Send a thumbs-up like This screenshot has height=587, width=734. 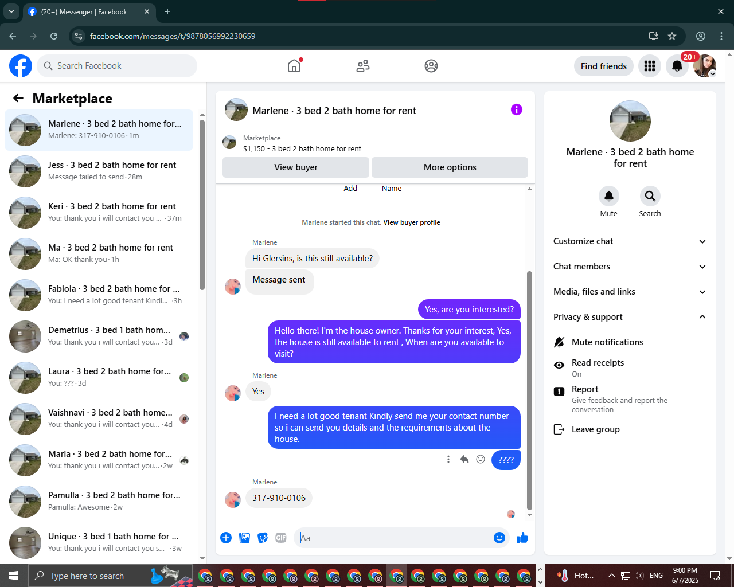pyautogui.click(x=522, y=538)
